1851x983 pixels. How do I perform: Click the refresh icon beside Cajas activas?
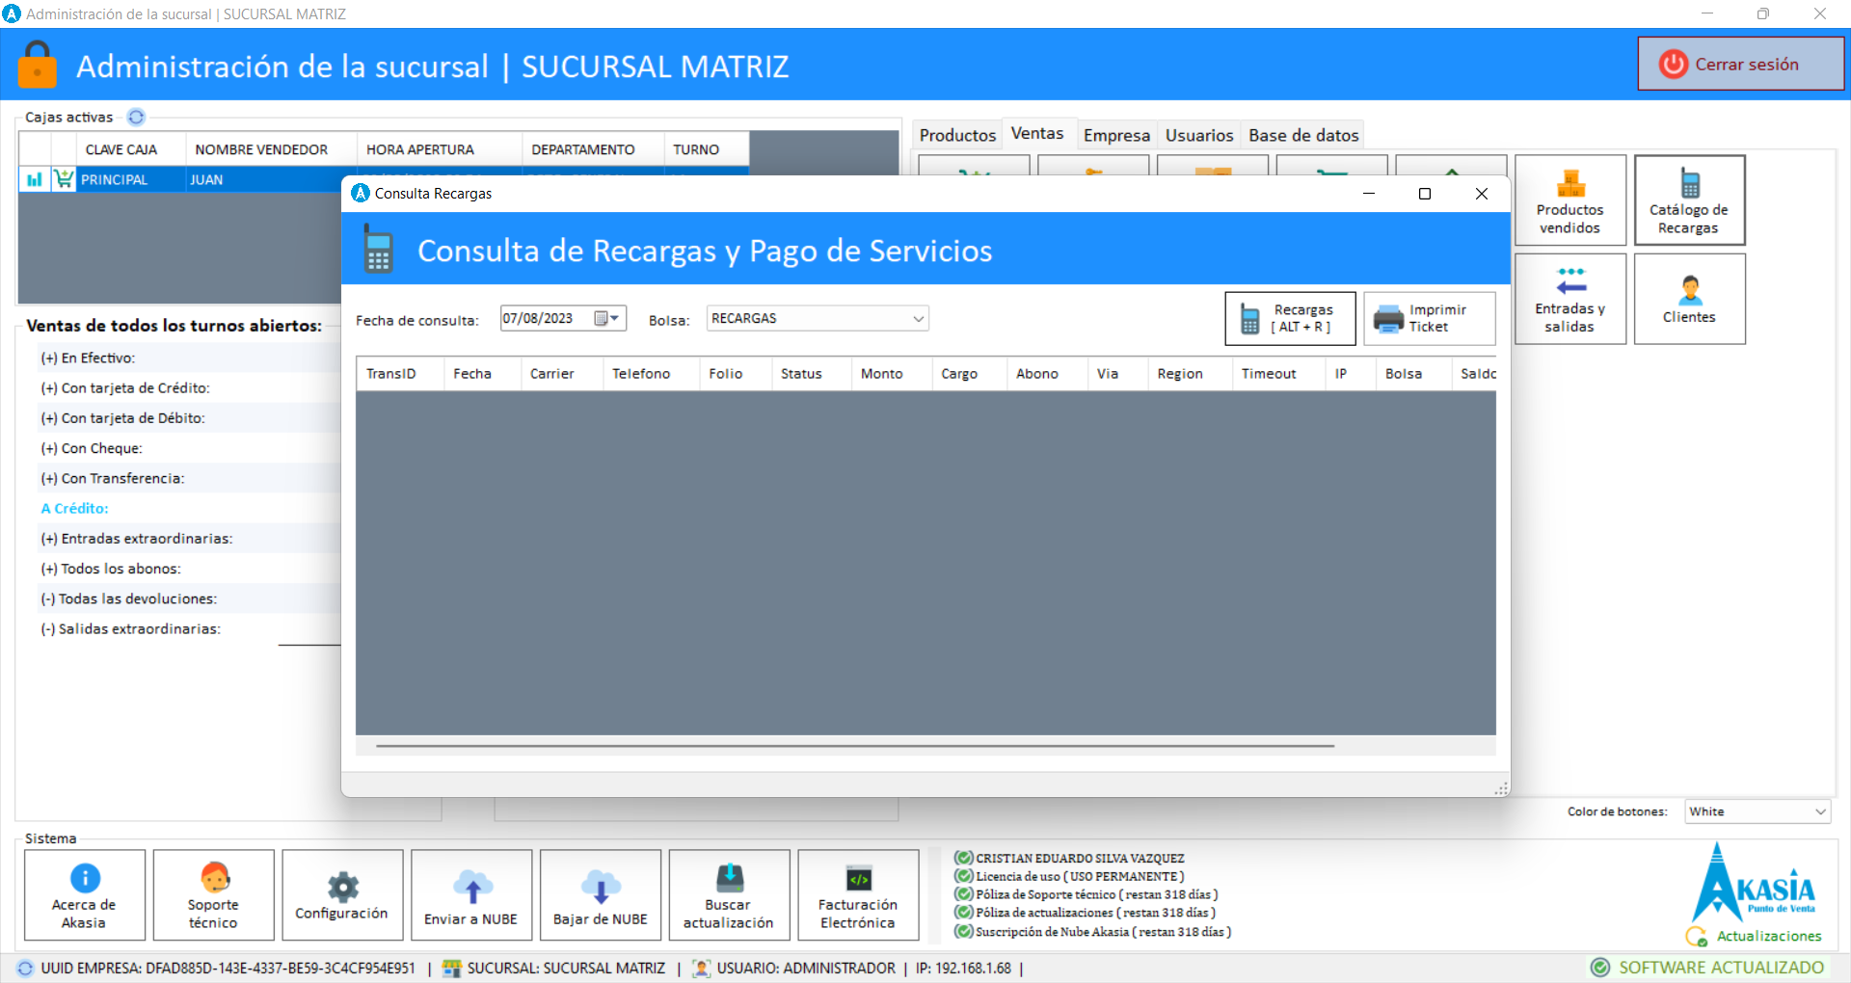(x=136, y=118)
